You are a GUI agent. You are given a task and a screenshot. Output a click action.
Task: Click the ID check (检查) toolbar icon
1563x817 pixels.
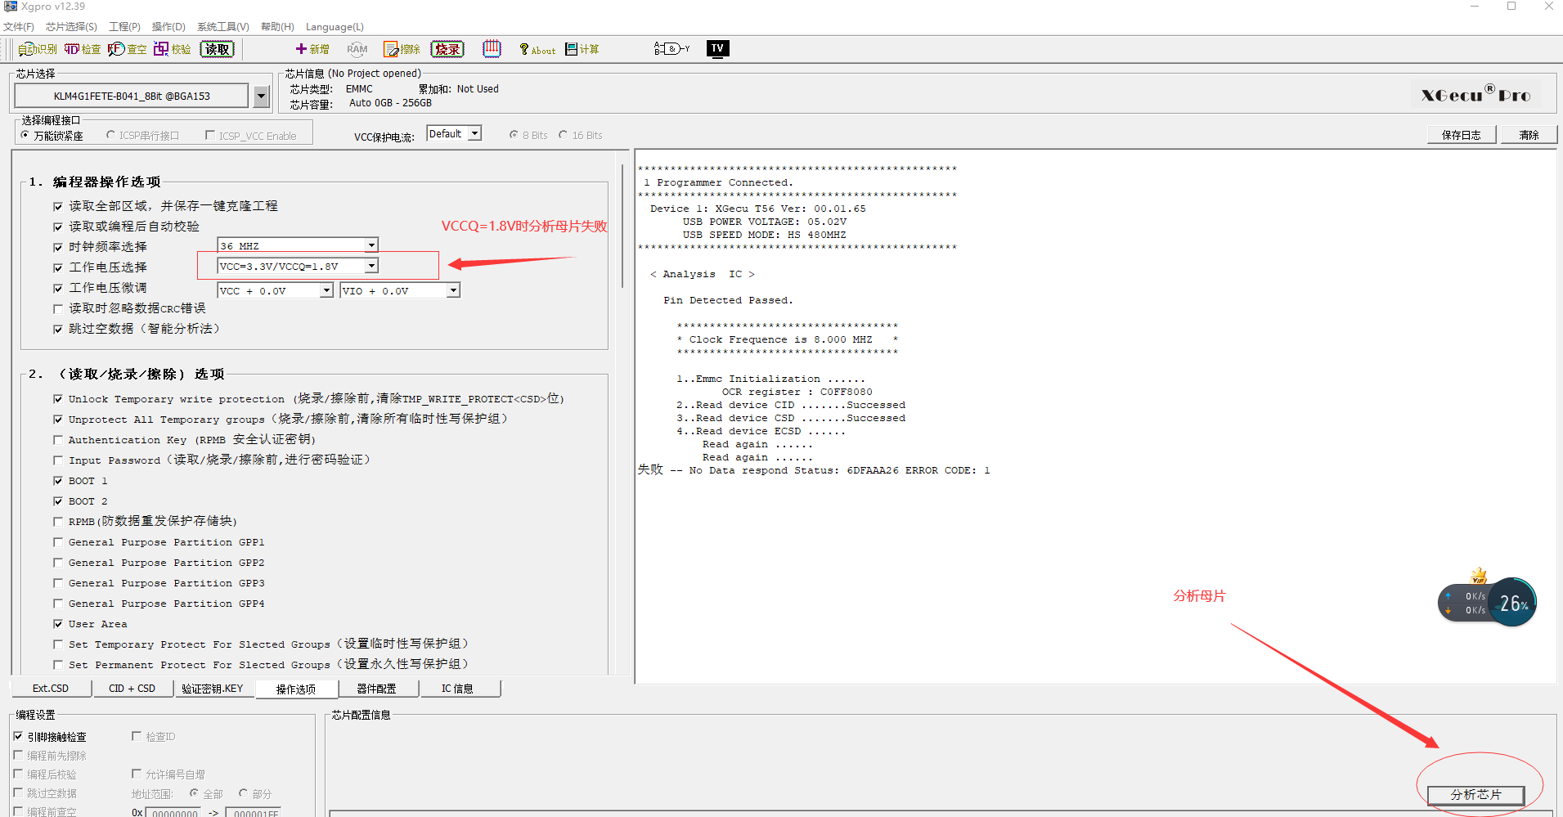click(x=83, y=49)
